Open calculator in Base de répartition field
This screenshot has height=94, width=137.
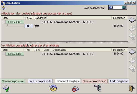coord(124,7)
